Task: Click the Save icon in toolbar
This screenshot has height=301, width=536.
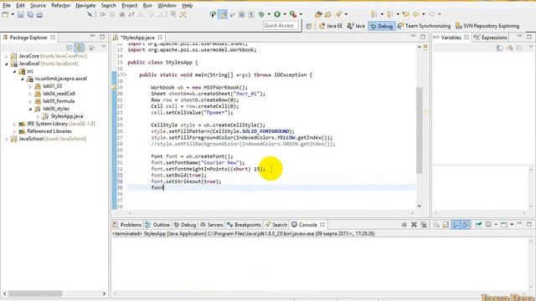Action: point(20,14)
